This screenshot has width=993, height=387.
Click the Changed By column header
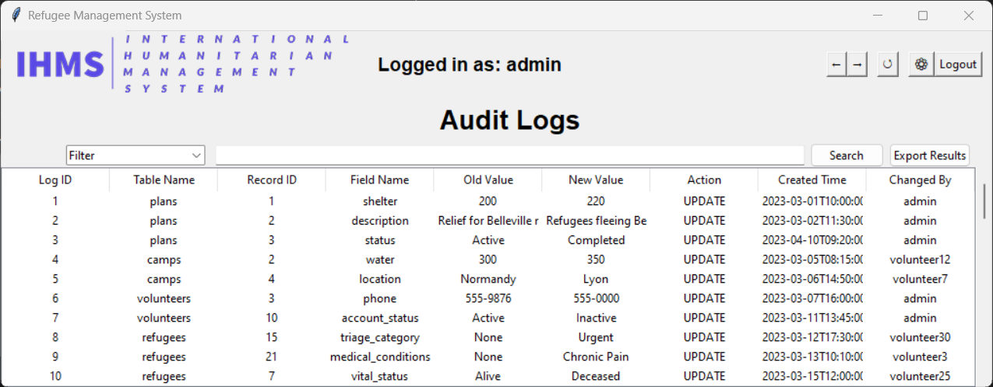click(920, 180)
